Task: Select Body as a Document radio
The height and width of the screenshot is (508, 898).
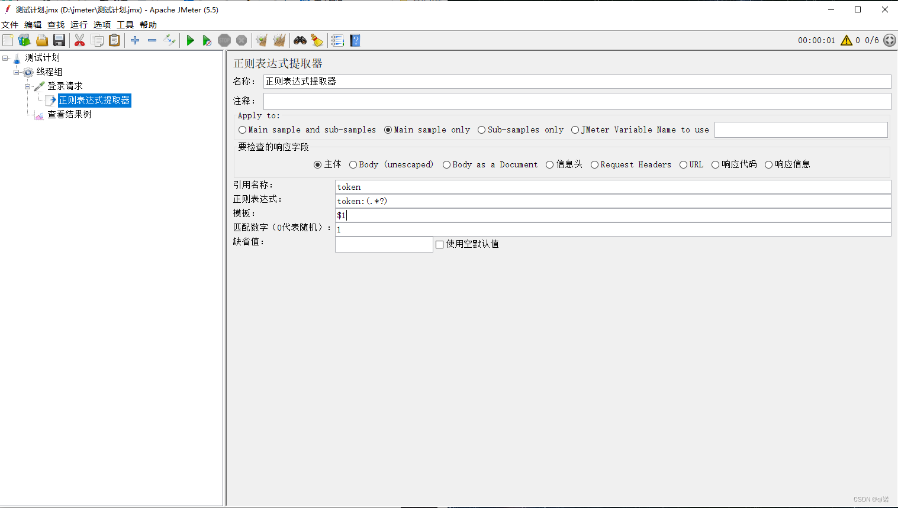Action: click(446, 164)
